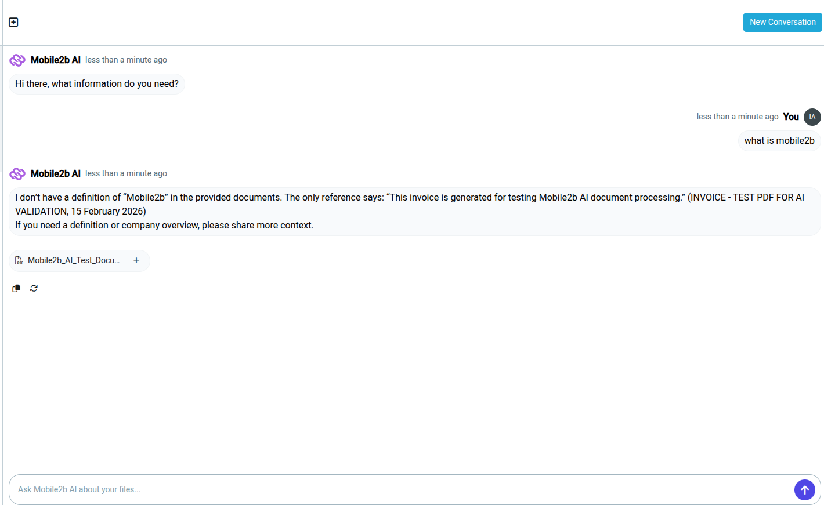Select the 'You' label above your message
The image size is (824, 505).
pyautogui.click(x=791, y=117)
